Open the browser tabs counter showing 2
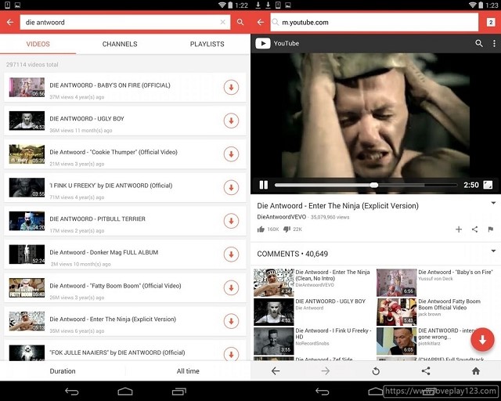 click(491, 22)
